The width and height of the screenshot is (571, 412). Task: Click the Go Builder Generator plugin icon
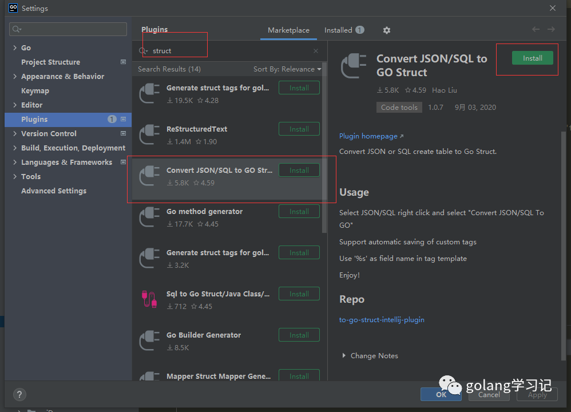149,340
